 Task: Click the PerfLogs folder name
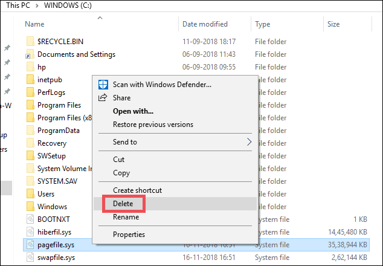click(51, 92)
